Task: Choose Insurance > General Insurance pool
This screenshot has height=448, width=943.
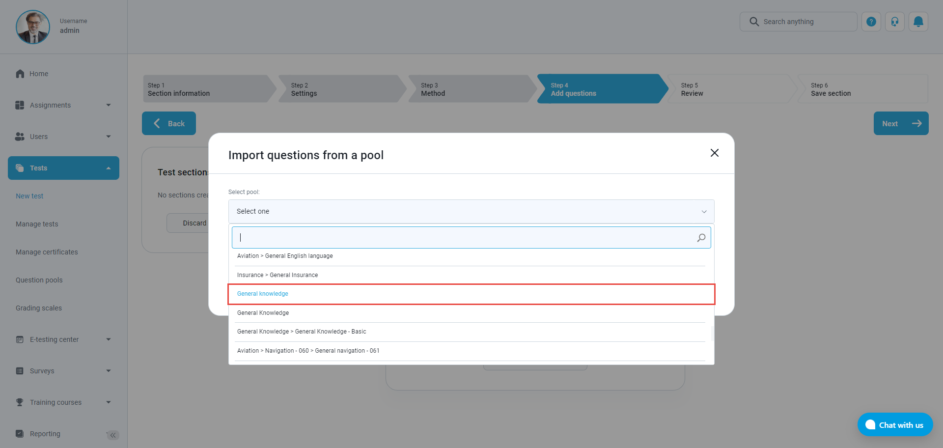Action: [x=277, y=275]
